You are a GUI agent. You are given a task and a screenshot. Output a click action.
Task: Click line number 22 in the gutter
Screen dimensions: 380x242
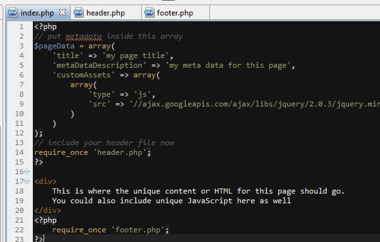pyautogui.click(x=19, y=230)
